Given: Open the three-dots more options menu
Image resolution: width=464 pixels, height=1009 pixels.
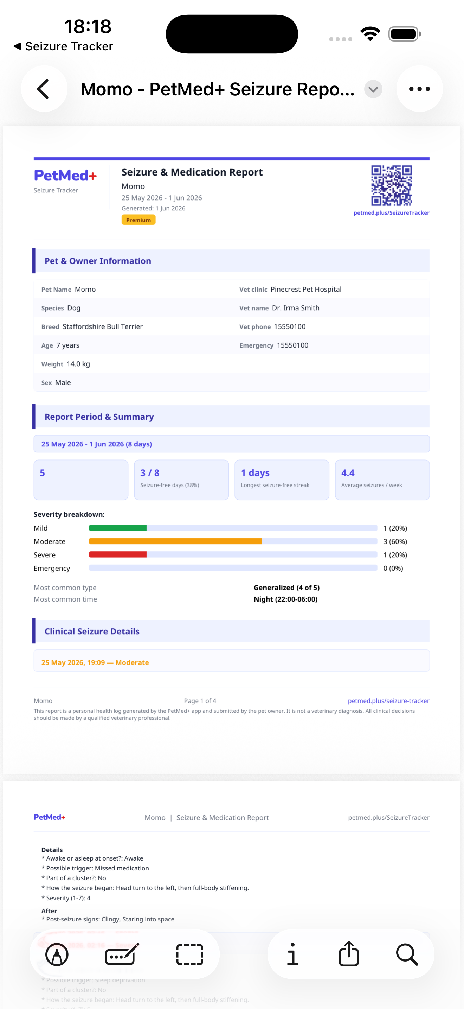Looking at the screenshot, I should pos(419,89).
